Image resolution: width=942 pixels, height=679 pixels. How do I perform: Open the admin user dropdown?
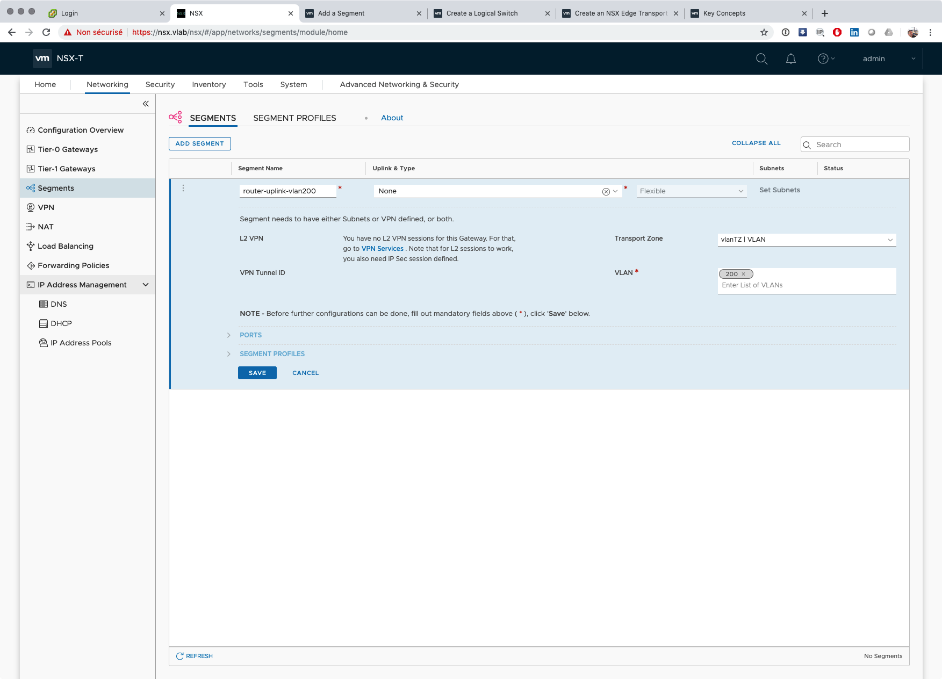point(913,59)
